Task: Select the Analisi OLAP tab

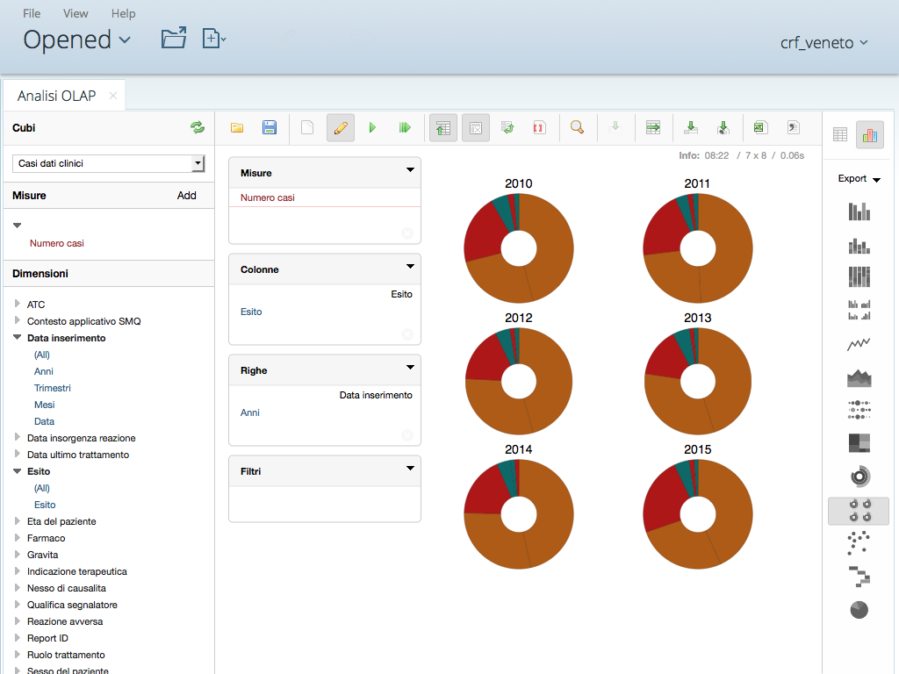Action: tap(56, 96)
